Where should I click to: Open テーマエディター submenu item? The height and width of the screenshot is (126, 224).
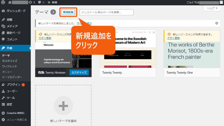point(12,77)
